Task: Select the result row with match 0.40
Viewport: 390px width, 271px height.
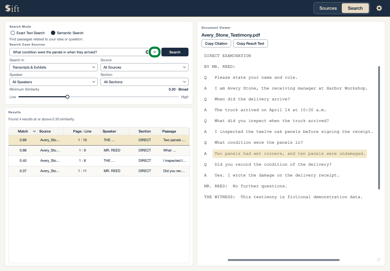Action: pos(99,161)
